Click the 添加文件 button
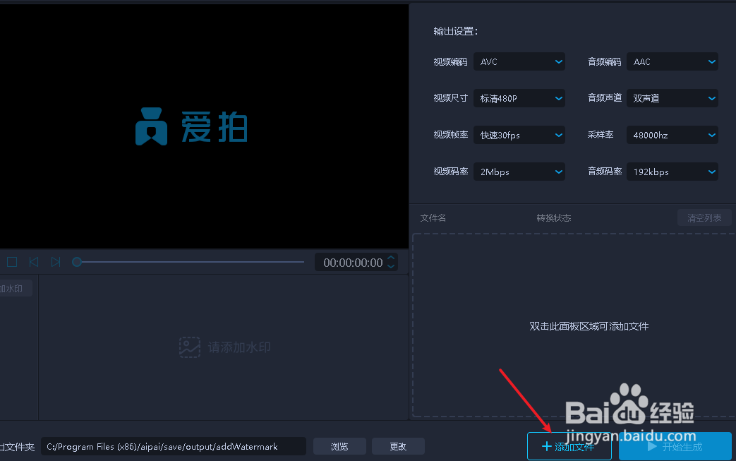 pyautogui.click(x=569, y=446)
